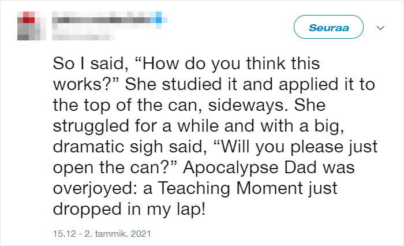Open the tweet options chevron menu
This screenshot has width=404, height=246.
click(380, 28)
